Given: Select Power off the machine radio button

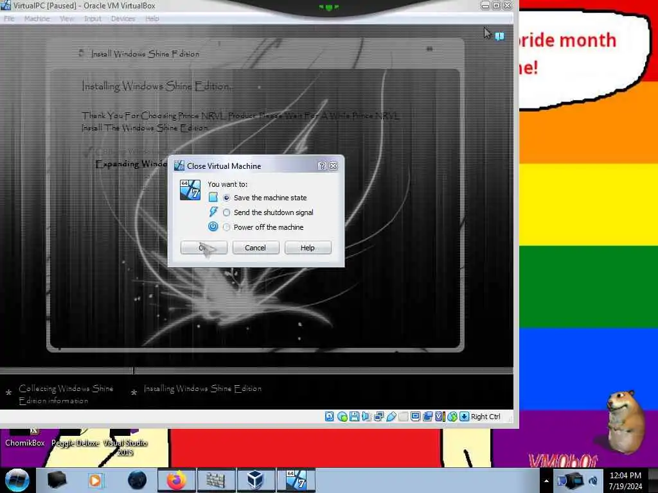Looking at the screenshot, I should [x=227, y=227].
